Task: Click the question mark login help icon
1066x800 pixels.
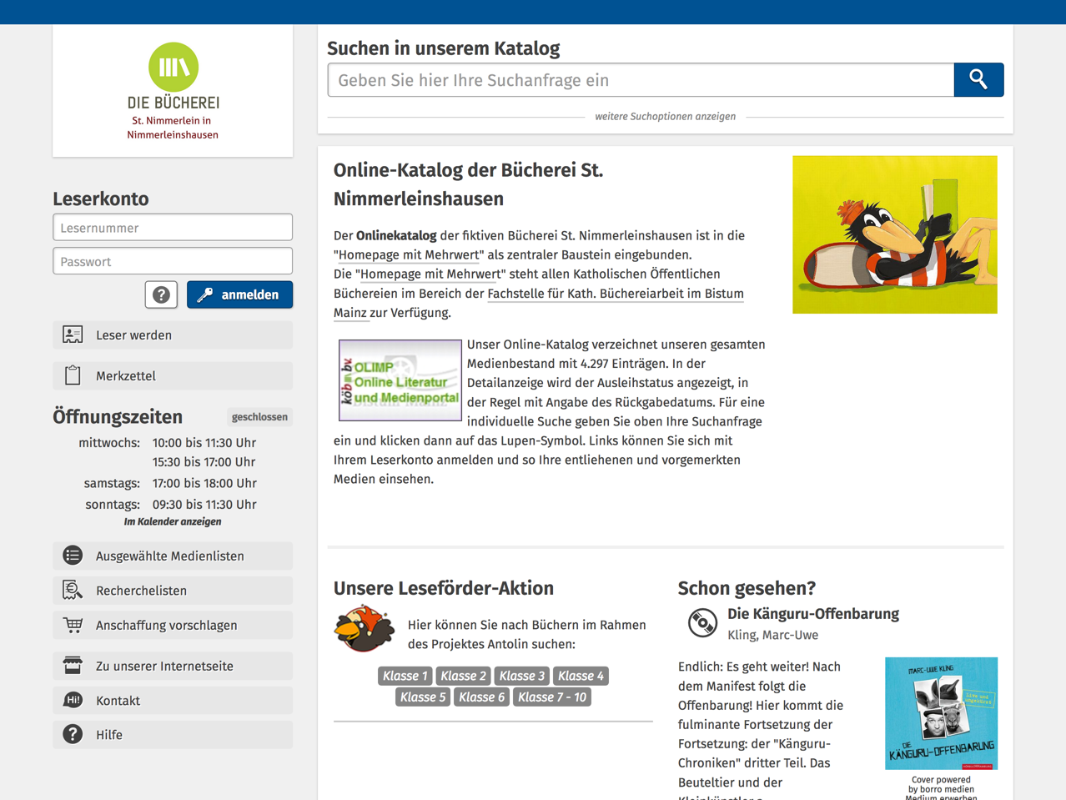Action: pos(161,294)
